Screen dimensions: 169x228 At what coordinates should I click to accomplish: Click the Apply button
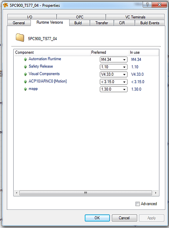pos(152,218)
